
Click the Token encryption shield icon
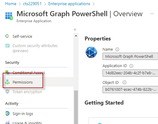[7, 91]
